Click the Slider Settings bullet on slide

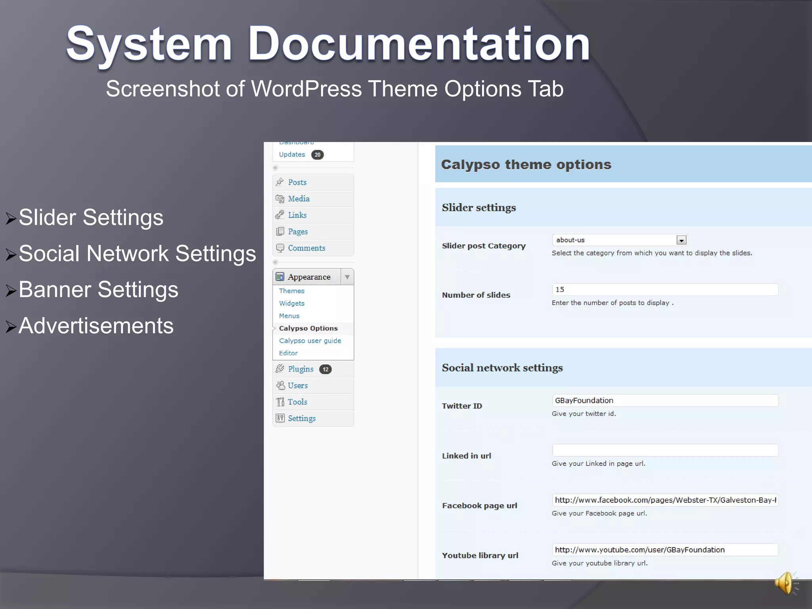pos(91,217)
